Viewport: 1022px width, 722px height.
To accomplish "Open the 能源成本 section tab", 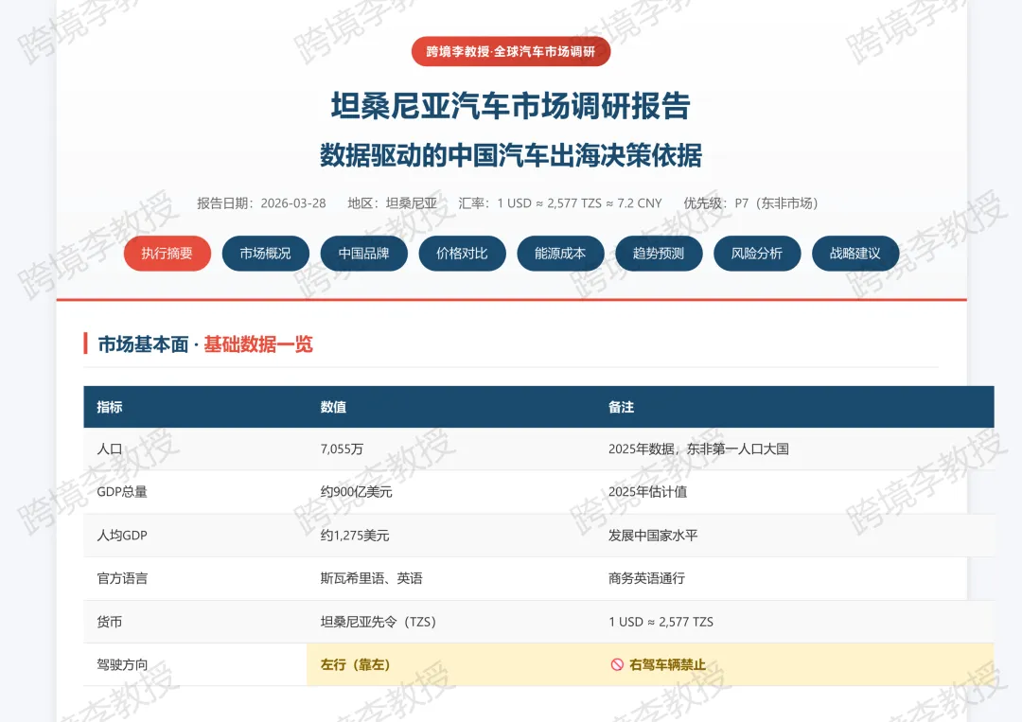I will pos(560,253).
